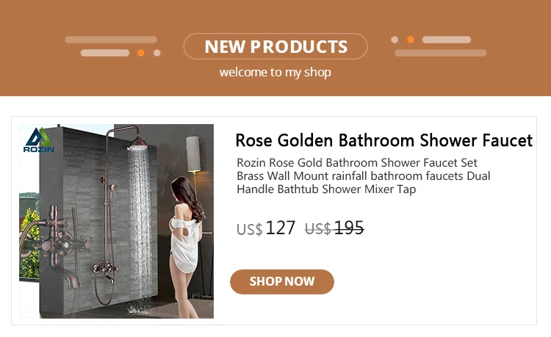Click the long decorative bar at banner's upper left
Image resolution: width=551 pixels, height=337 pixels.
click(111, 40)
